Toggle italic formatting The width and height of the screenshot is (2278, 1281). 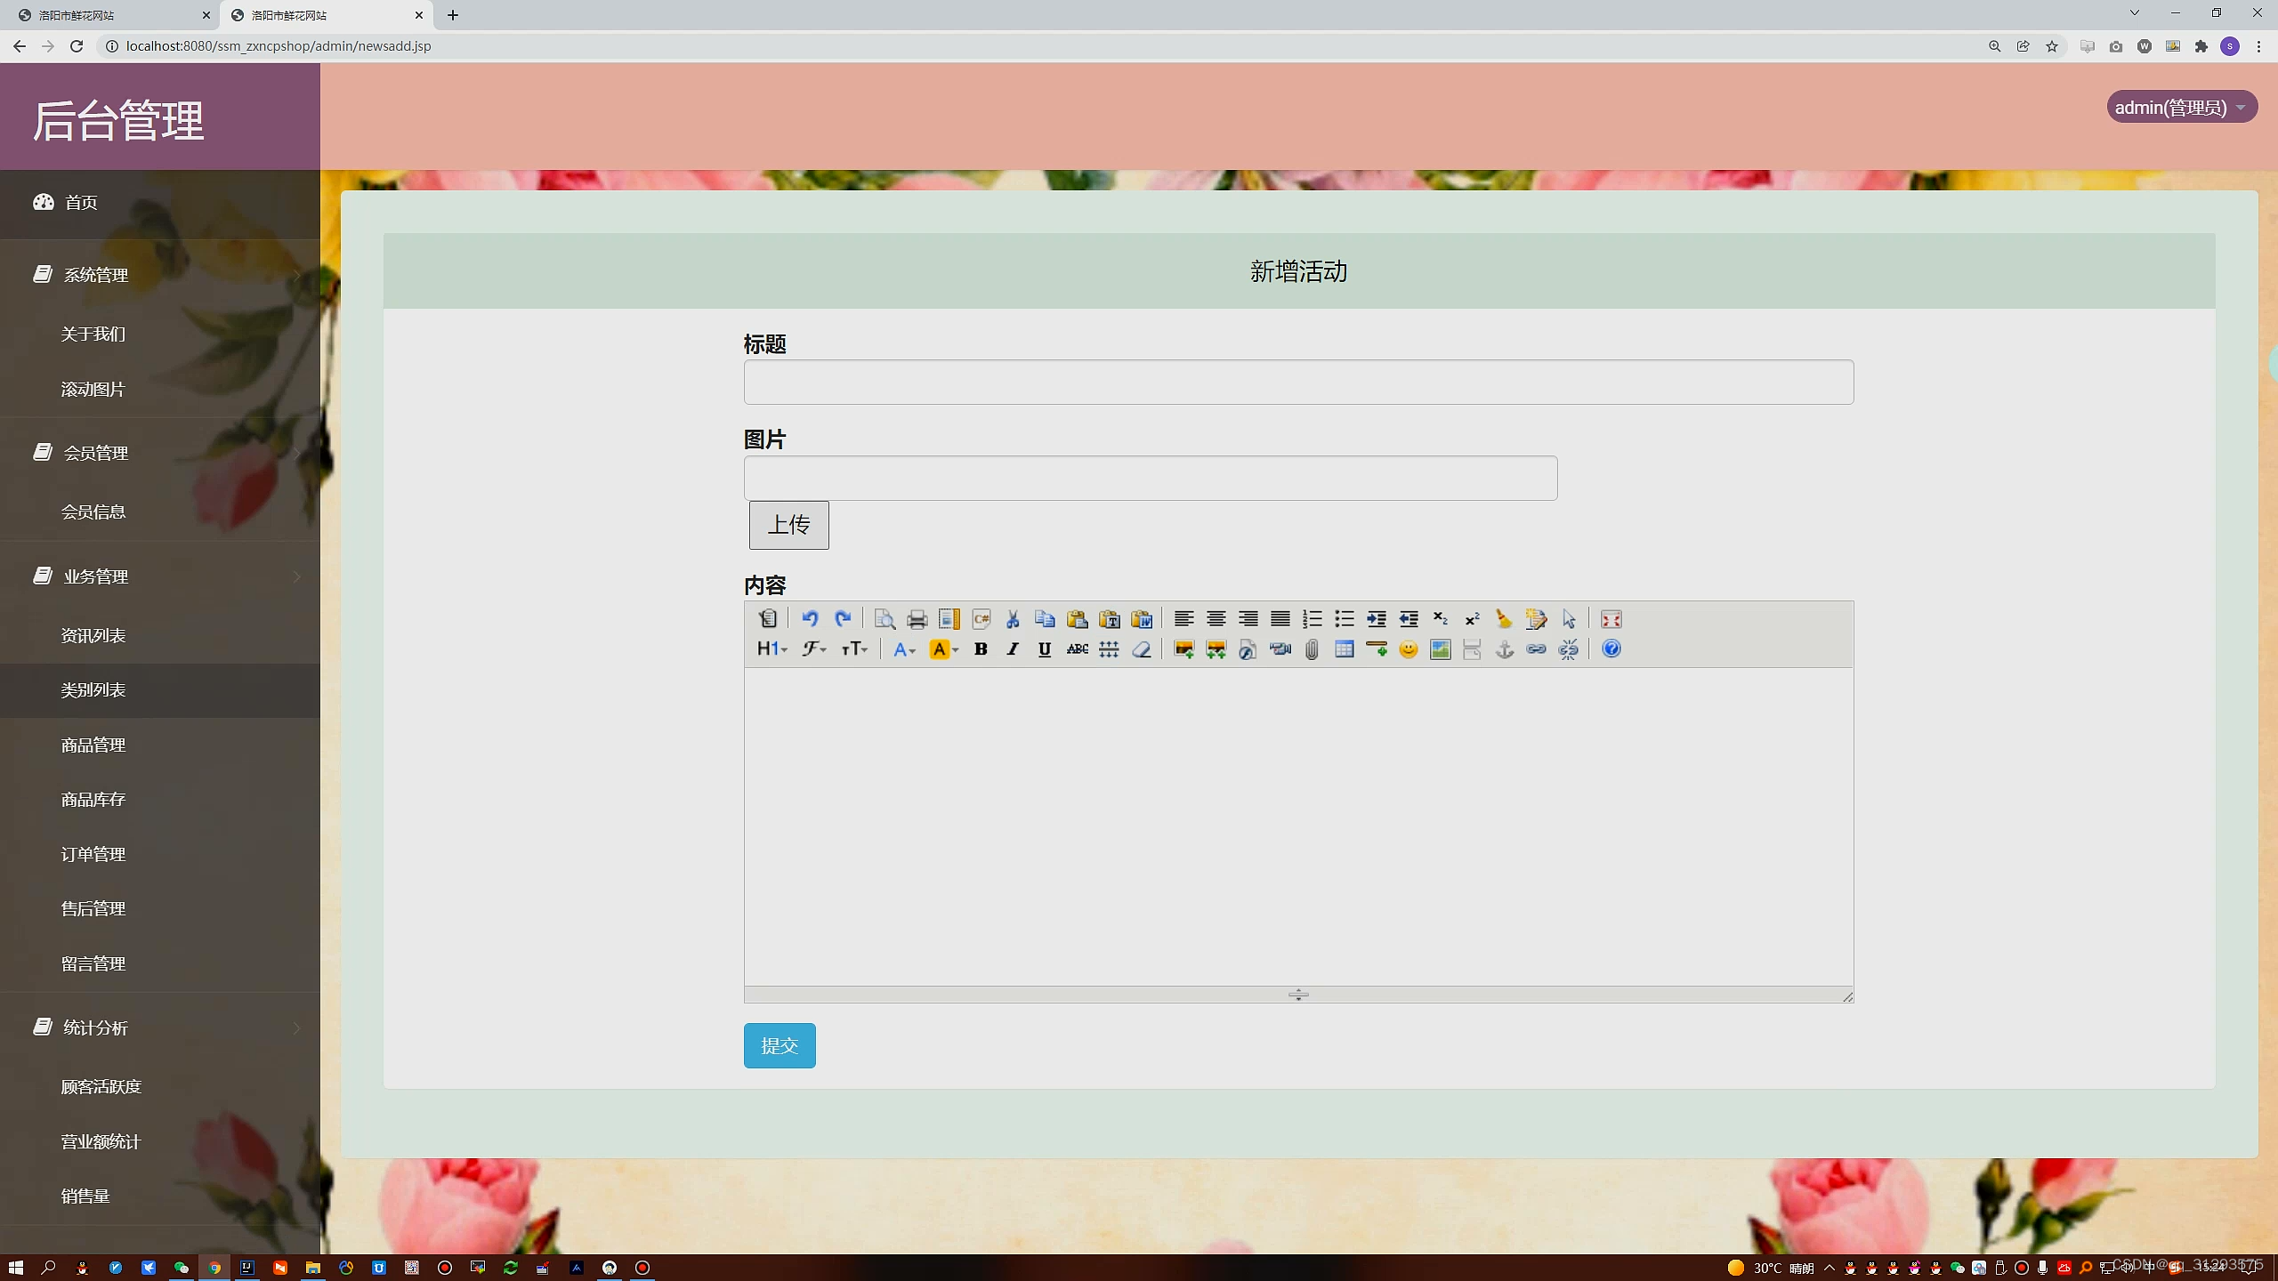(1013, 649)
